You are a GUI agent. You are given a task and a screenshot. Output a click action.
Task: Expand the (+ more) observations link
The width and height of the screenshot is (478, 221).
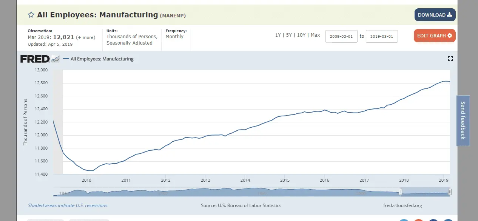(x=86, y=37)
